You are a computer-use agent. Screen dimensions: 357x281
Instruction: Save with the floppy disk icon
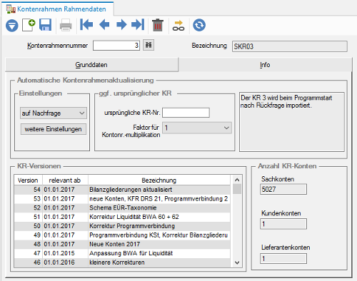[45, 25]
